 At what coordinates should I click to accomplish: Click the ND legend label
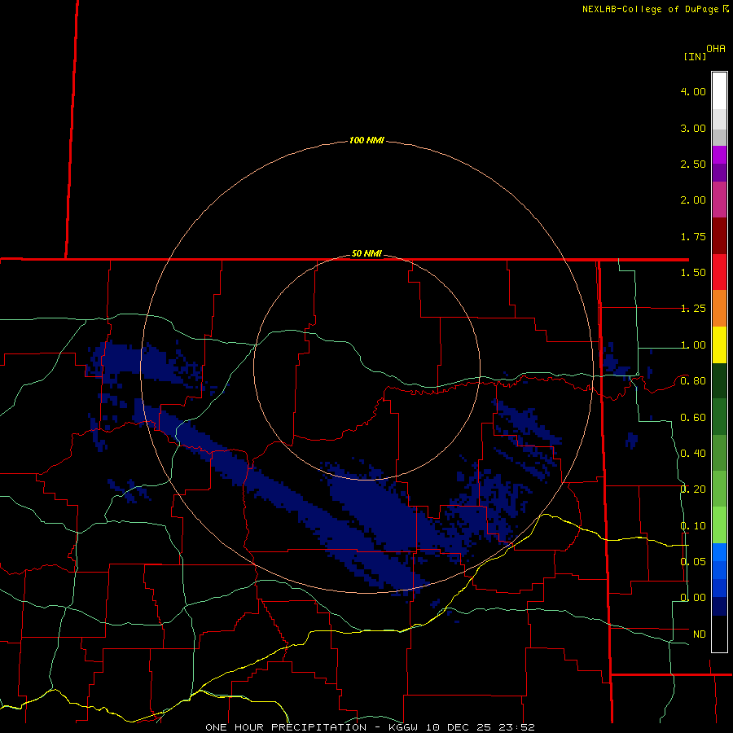700,634
